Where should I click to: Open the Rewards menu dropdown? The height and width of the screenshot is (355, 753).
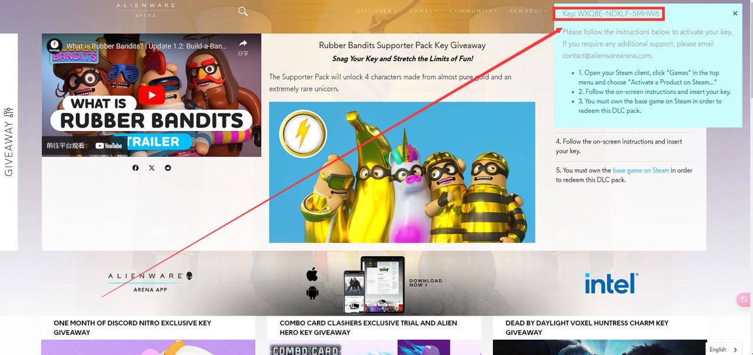tap(528, 11)
